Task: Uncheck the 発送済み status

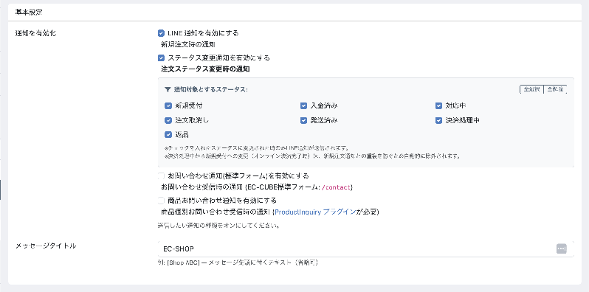Action: 303,120
